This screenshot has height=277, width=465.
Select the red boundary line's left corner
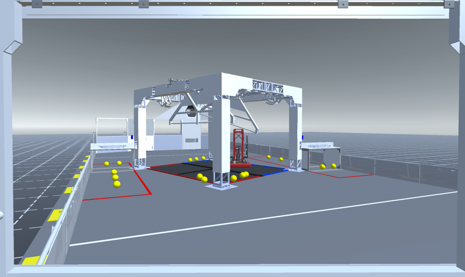[x=83, y=199]
